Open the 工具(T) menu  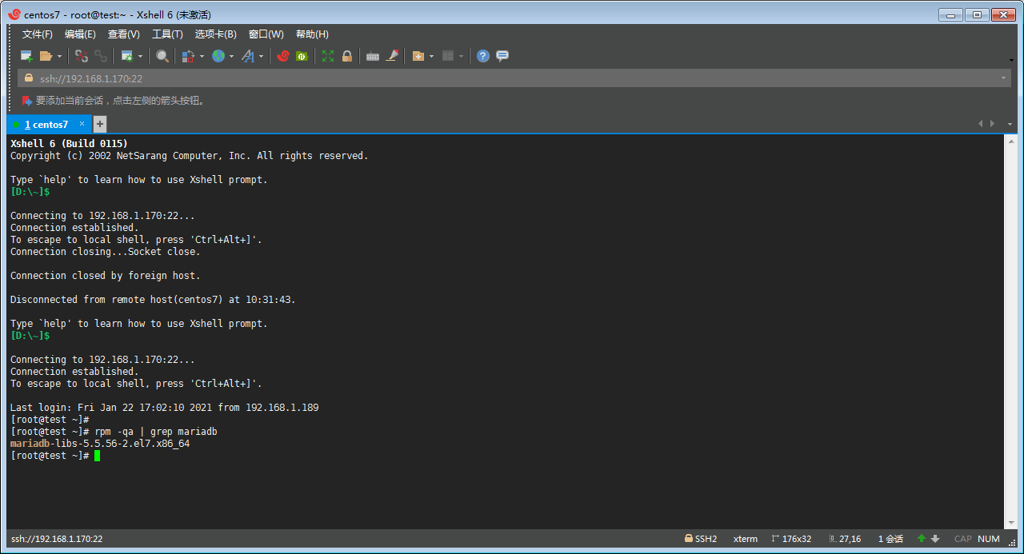tap(167, 34)
